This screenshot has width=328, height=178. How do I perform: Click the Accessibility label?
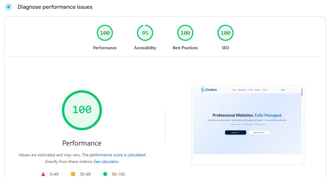coord(145,48)
